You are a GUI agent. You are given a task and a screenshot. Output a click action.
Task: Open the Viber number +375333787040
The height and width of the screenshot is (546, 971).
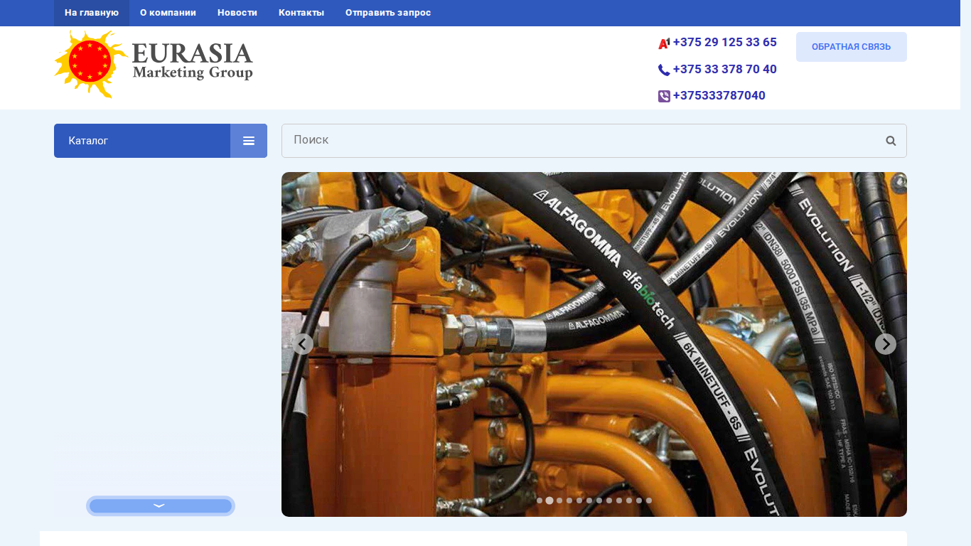point(719,95)
